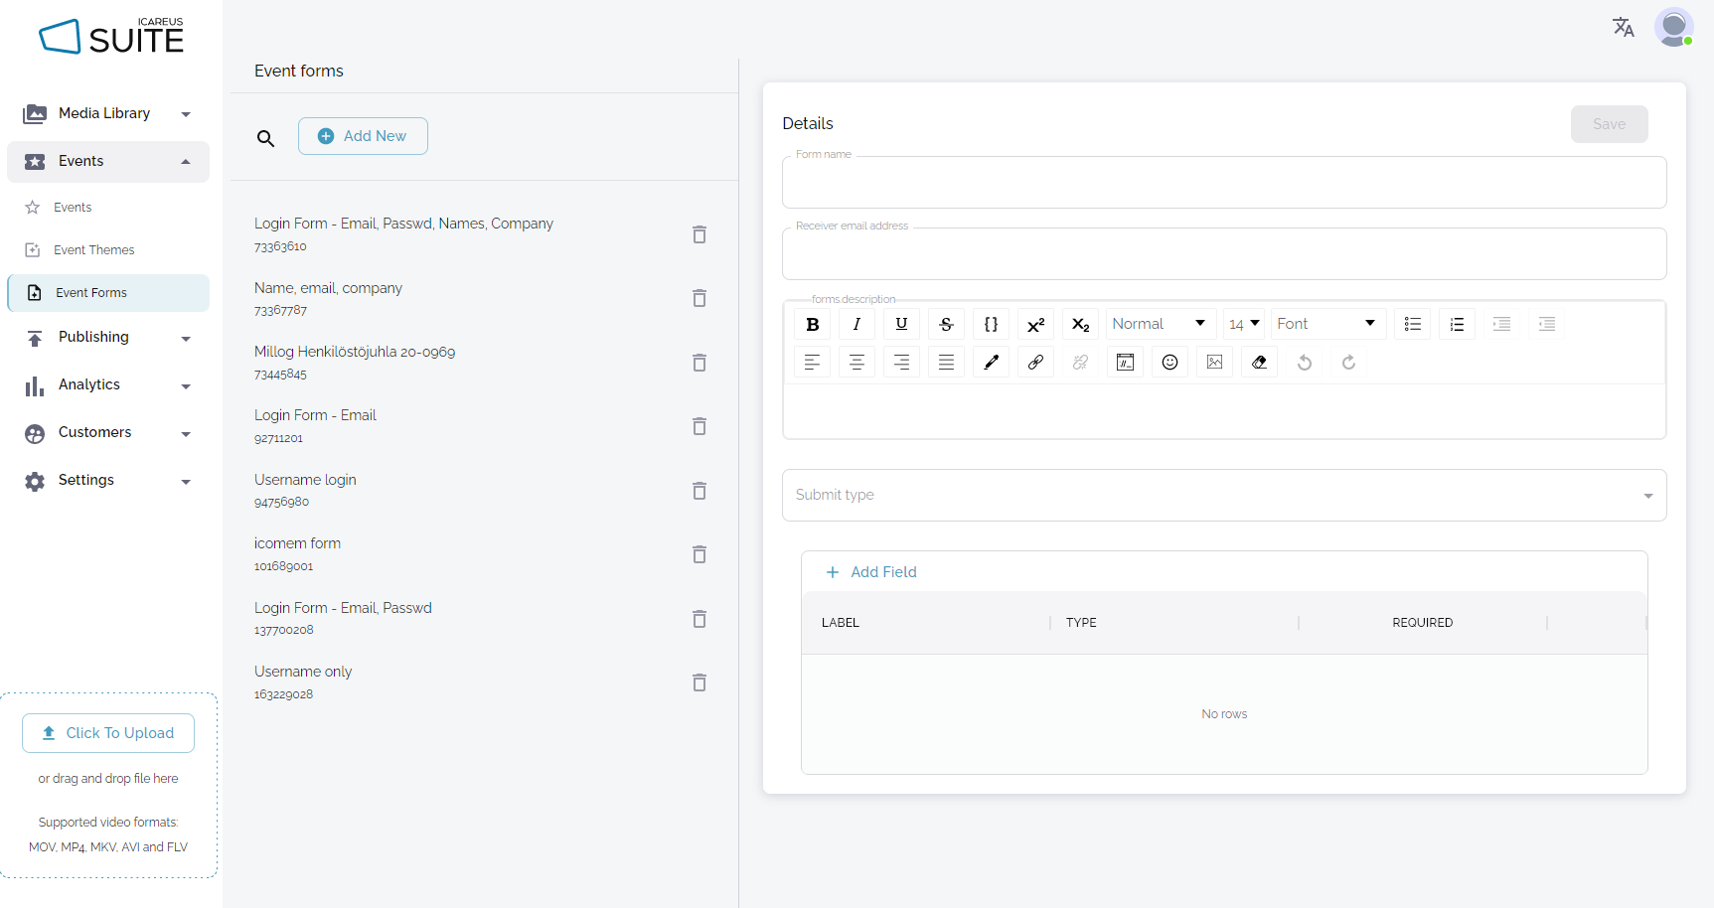Click the insert image icon
Image resolution: width=1714 pixels, height=908 pixels.
pyautogui.click(x=1214, y=363)
